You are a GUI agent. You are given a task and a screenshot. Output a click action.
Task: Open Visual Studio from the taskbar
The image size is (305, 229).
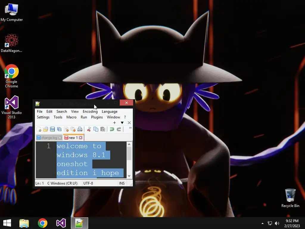pos(61,223)
